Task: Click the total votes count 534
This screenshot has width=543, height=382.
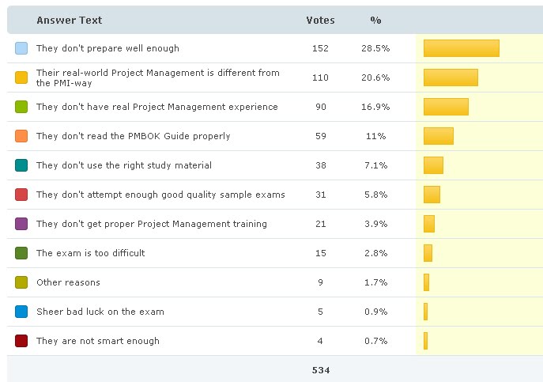Action: pos(320,370)
